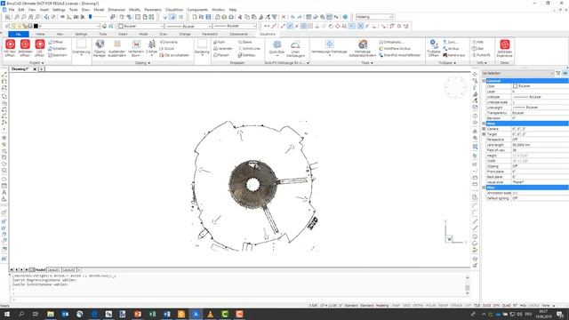Click the PowerPoint icon in the Windows taskbar
The width and height of the screenshot is (569, 320).
(x=138, y=314)
